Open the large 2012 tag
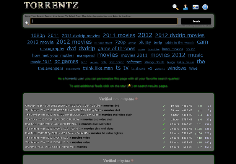236x164 pixels. point(145,35)
